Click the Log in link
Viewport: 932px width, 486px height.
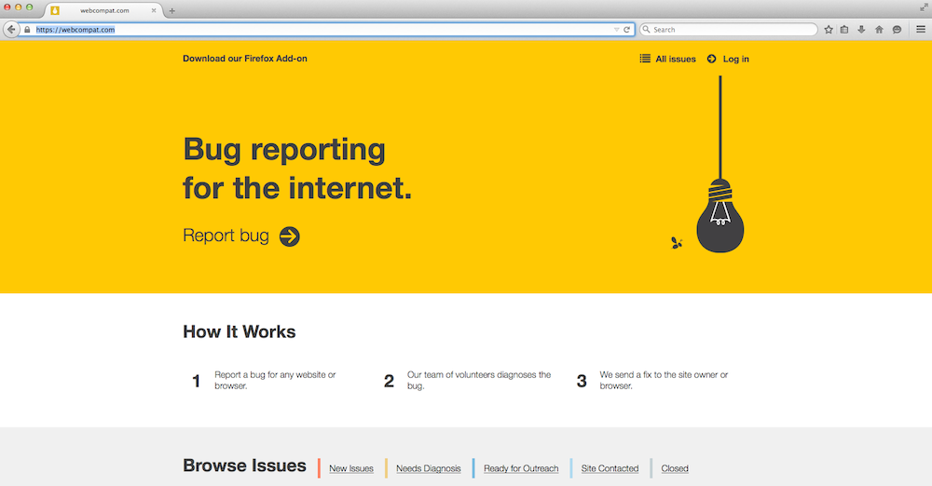[x=736, y=59]
